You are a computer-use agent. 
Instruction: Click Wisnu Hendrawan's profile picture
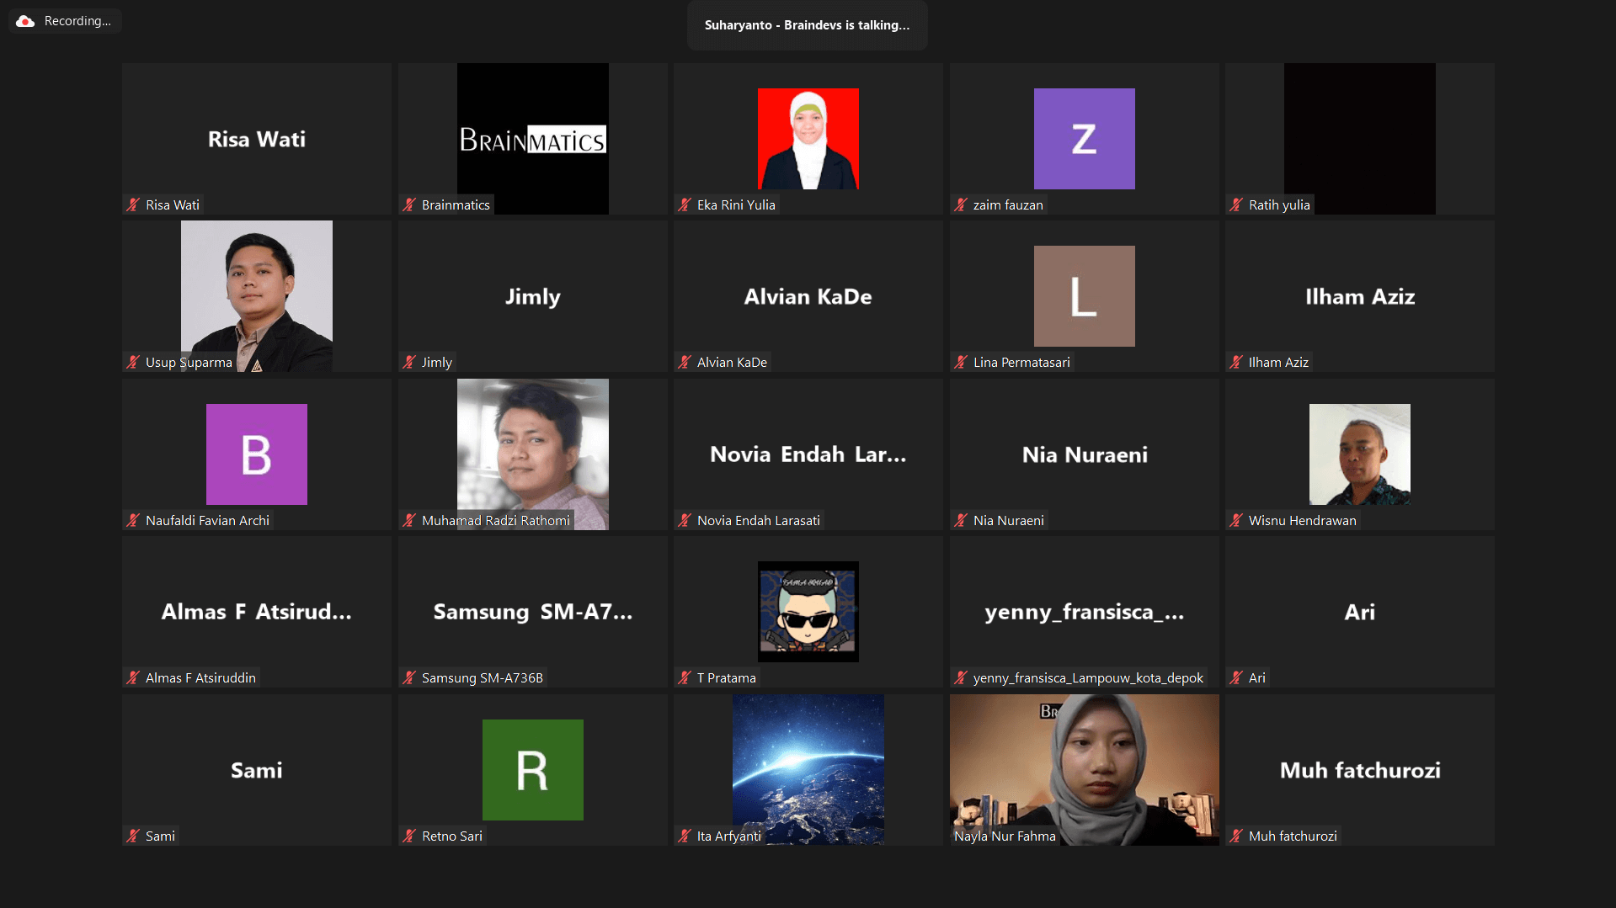click(x=1359, y=454)
